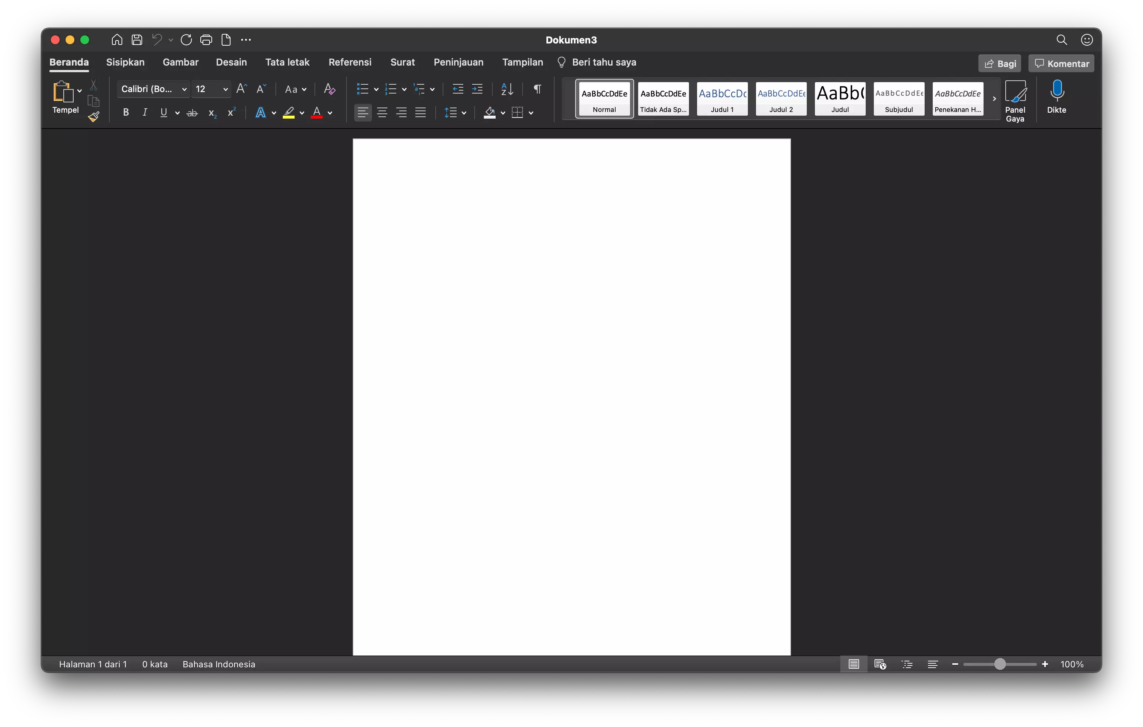
Task: Toggle bold formatting
Action: (125, 112)
